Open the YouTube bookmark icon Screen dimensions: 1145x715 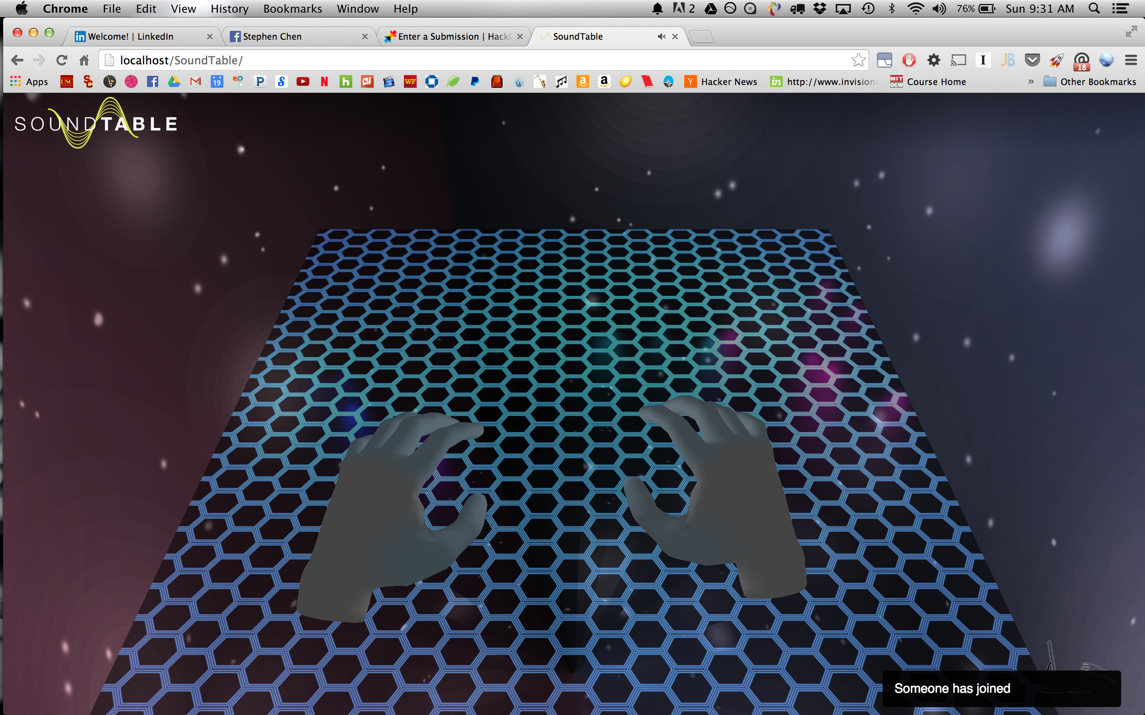coord(303,82)
